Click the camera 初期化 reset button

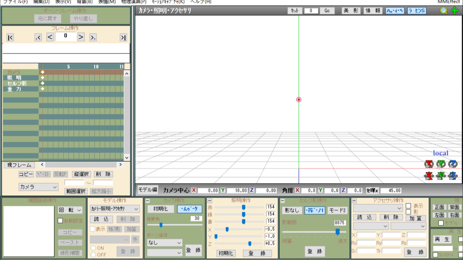tap(161, 209)
